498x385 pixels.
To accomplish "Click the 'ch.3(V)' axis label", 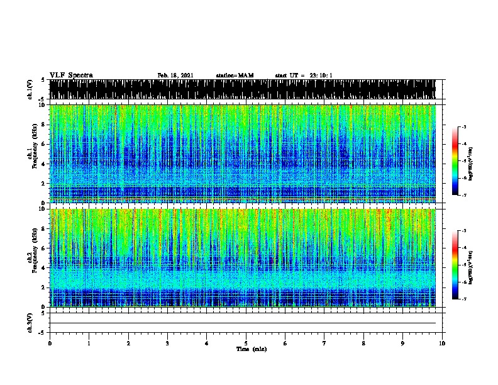I will point(30,323).
